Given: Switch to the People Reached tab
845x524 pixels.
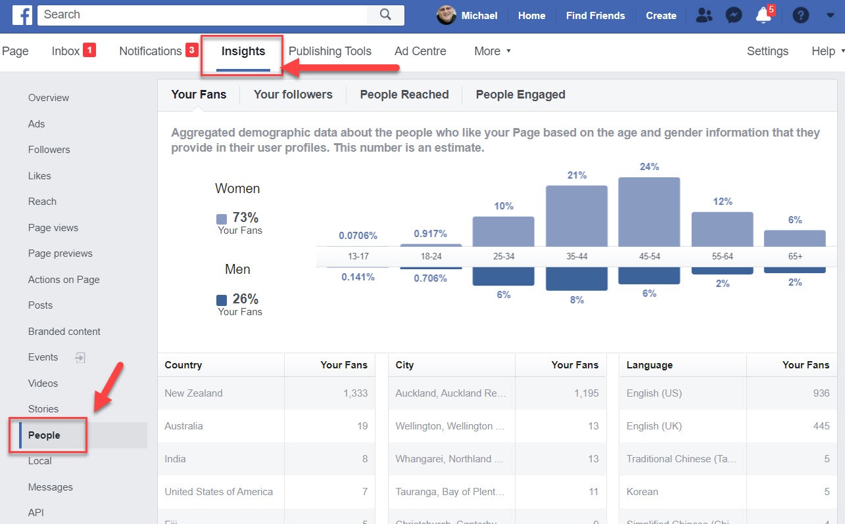Looking at the screenshot, I should point(404,95).
